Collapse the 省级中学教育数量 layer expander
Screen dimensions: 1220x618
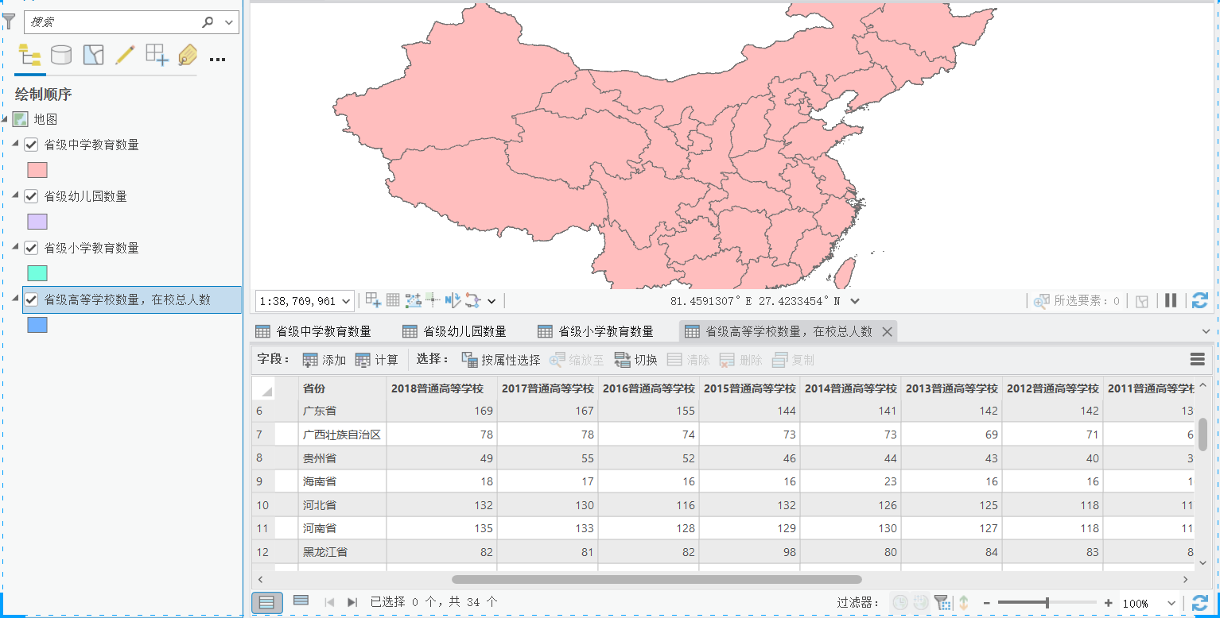click(15, 144)
